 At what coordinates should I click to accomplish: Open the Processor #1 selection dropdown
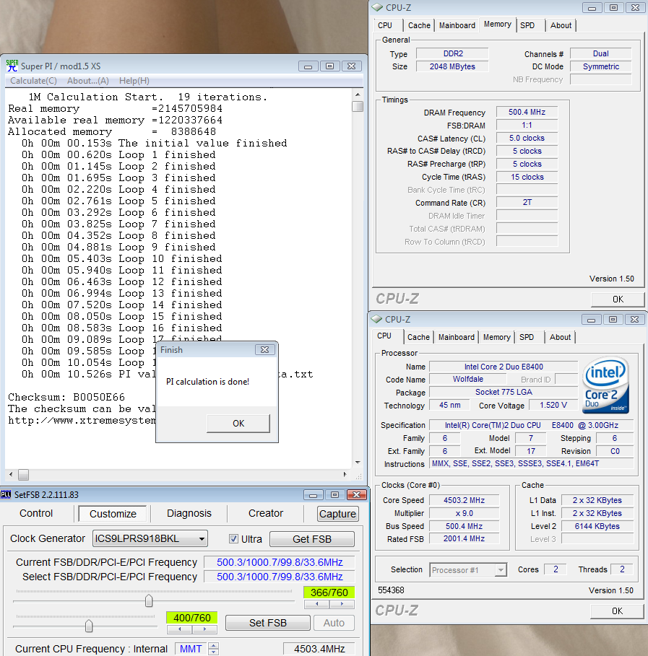pyautogui.click(x=468, y=570)
